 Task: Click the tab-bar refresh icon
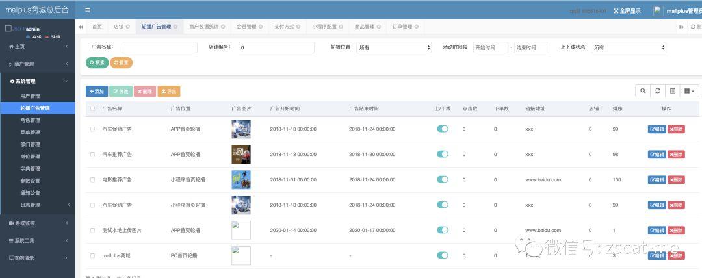coord(694,27)
